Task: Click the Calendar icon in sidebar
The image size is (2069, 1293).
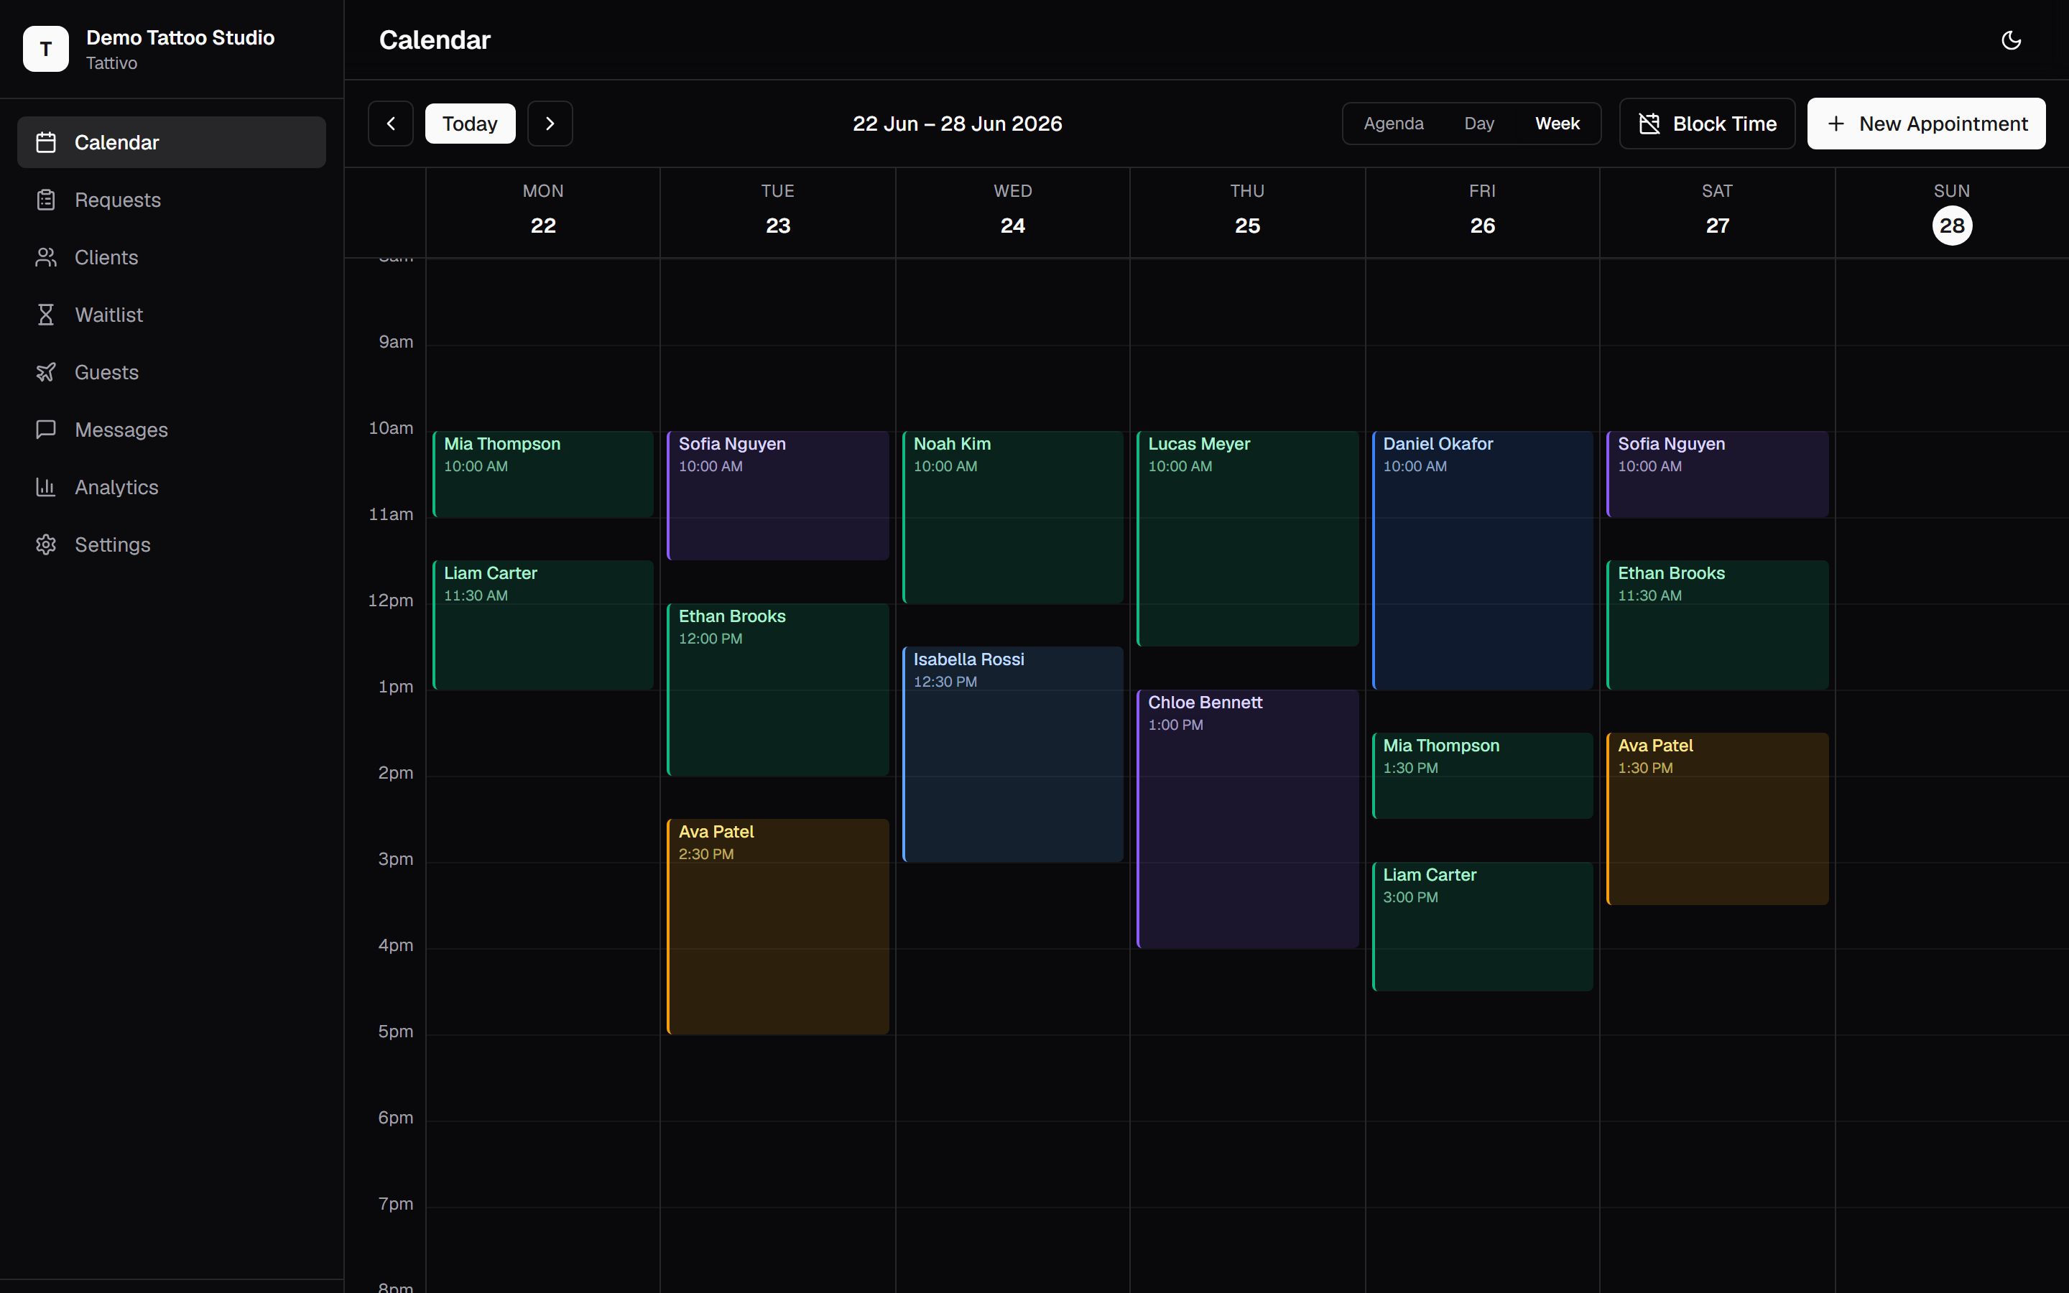Action: tap(46, 142)
